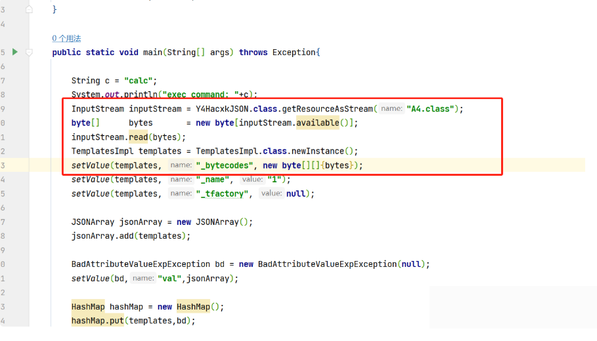
Task: Click 'value:' hint before null
Action: 271,193
